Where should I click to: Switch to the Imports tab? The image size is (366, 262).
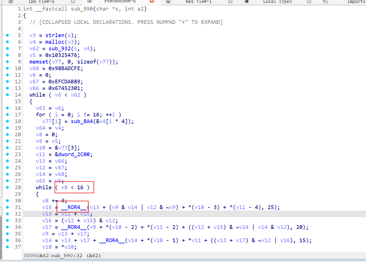(x=356, y=2)
